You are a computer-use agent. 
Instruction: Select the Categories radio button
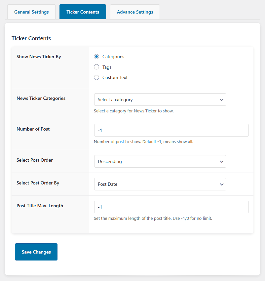click(x=96, y=57)
